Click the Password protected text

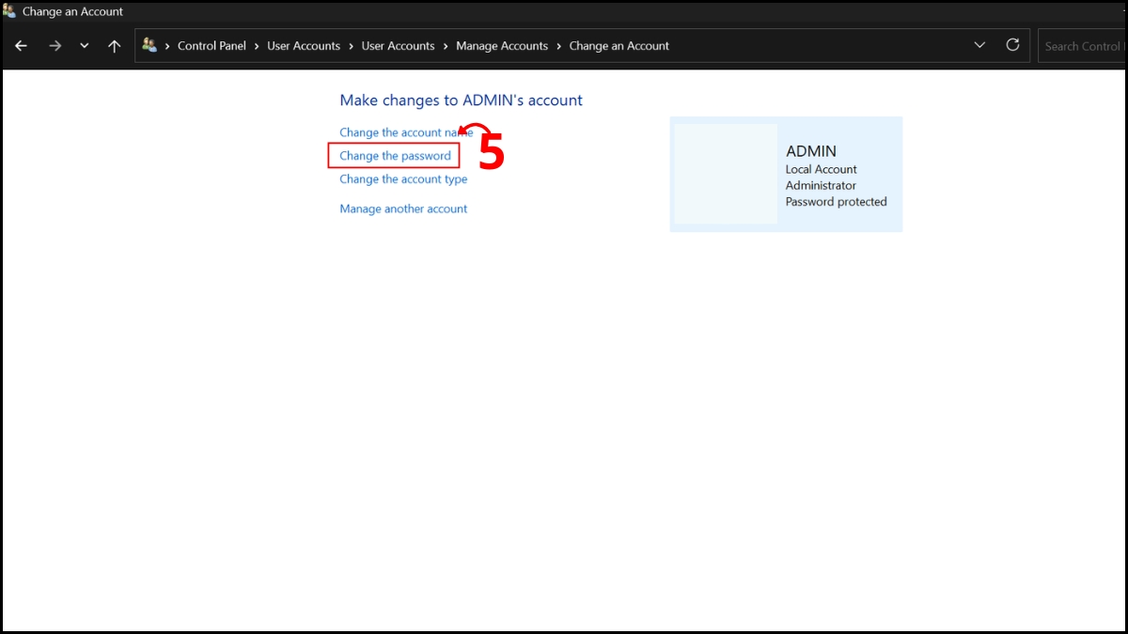coord(837,201)
